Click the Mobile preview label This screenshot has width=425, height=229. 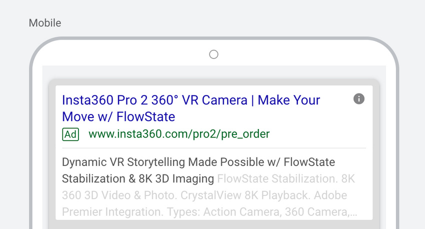pyautogui.click(x=45, y=23)
